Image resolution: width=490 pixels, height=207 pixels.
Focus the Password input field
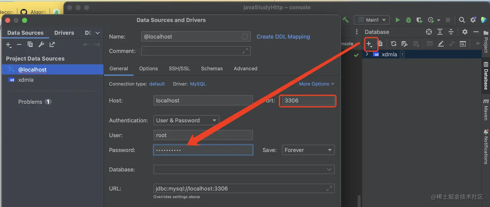[203, 150]
